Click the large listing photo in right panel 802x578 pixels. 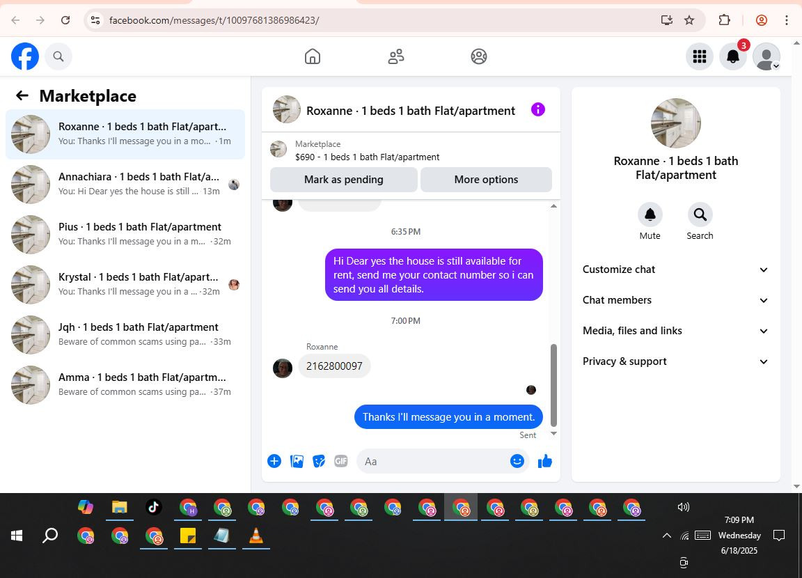coord(676,123)
